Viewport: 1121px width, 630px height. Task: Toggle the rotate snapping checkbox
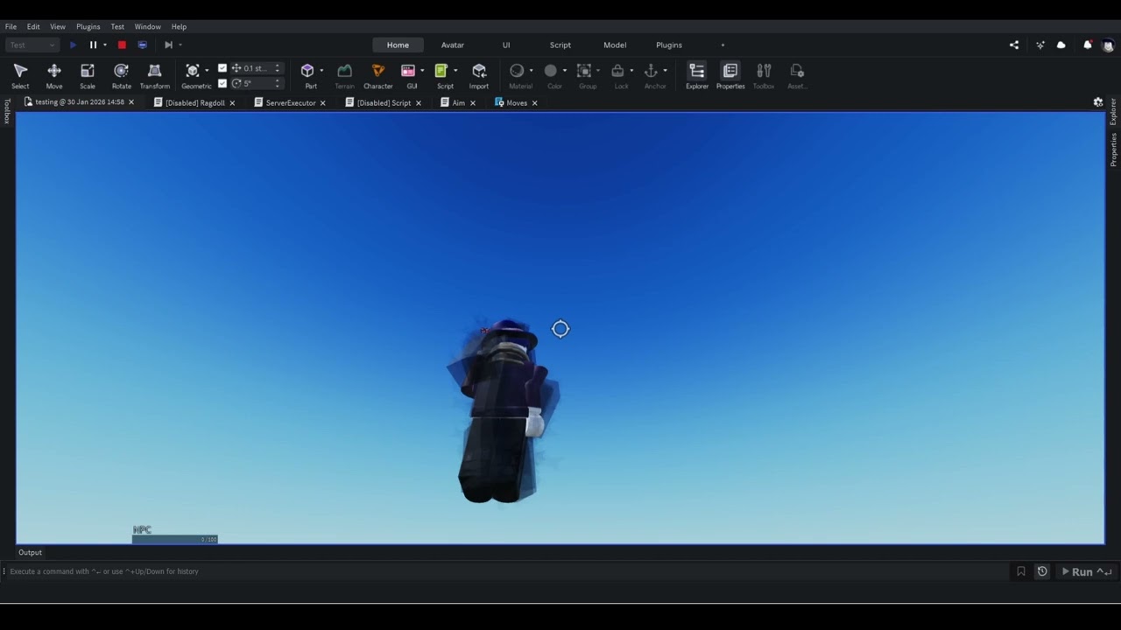(x=222, y=83)
